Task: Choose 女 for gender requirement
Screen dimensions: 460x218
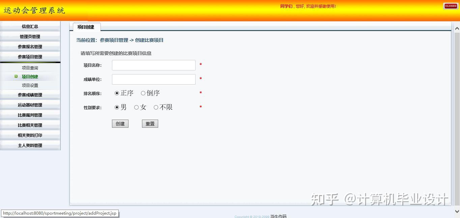Action: point(136,107)
